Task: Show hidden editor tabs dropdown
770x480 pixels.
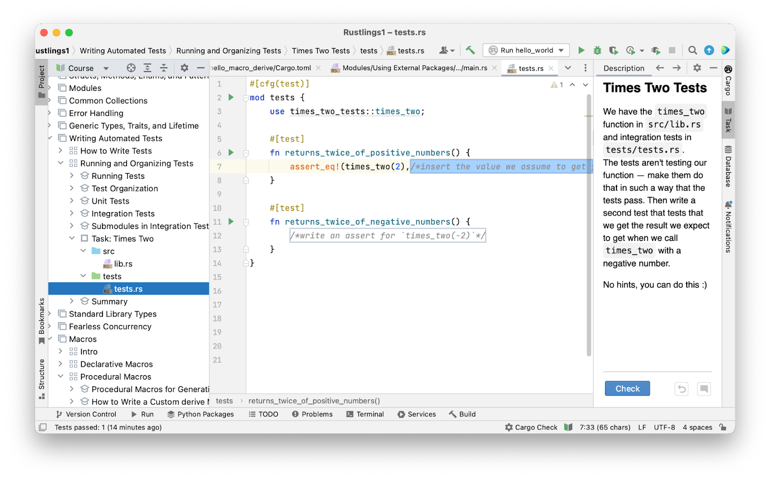Action: click(x=568, y=68)
